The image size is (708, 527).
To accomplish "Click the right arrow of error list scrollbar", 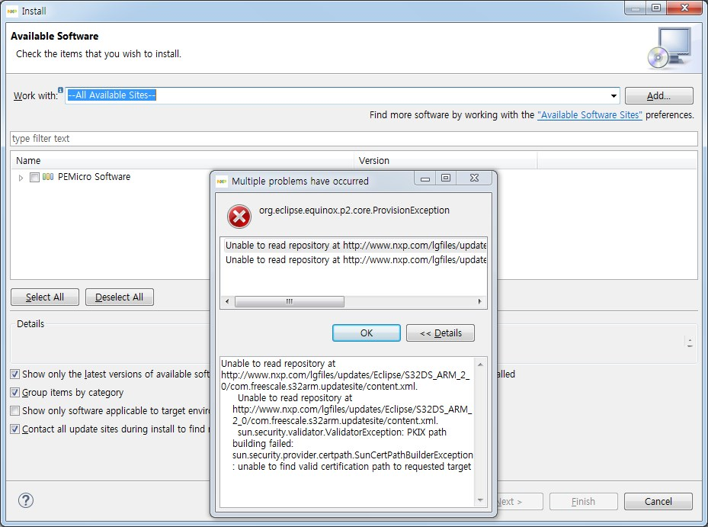I will click(479, 301).
